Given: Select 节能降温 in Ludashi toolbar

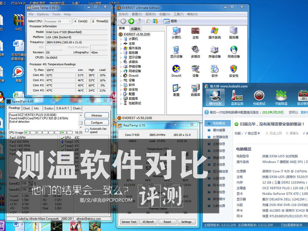Looking at the screenshot, I should coord(281,97).
